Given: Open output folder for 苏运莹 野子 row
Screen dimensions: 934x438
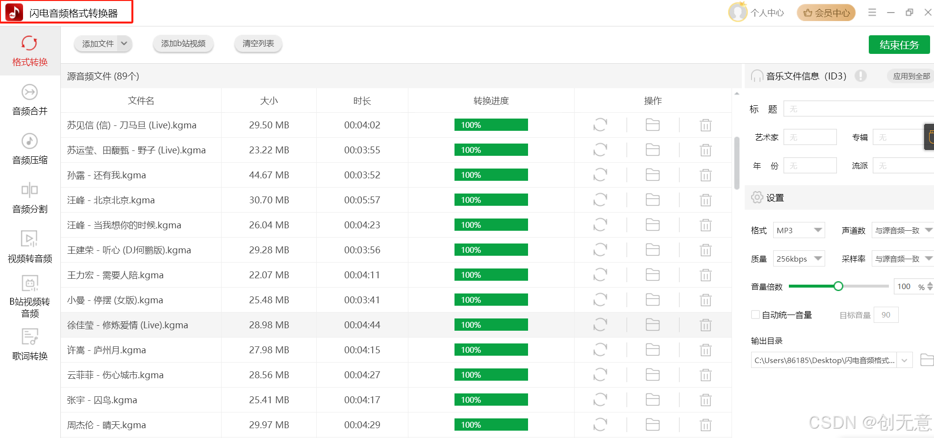Looking at the screenshot, I should tap(653, 150).
